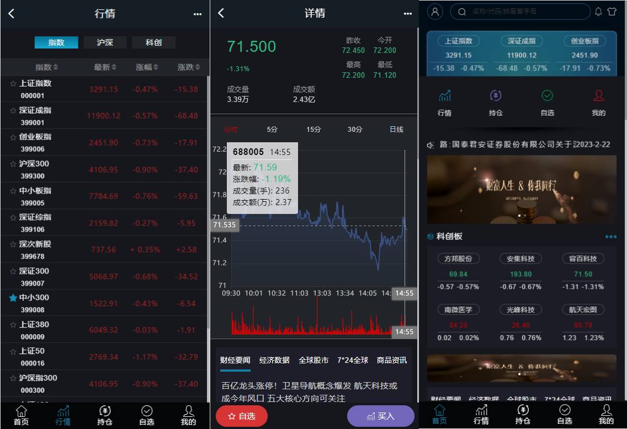Open the 安集科技 stock card
Viewport: 627px width, 429px height.
coord(520,272)
